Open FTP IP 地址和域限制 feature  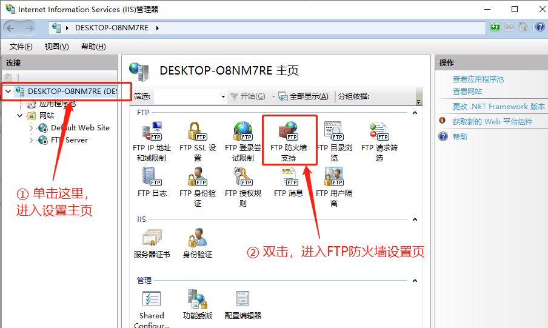click(x=152, y=142)
